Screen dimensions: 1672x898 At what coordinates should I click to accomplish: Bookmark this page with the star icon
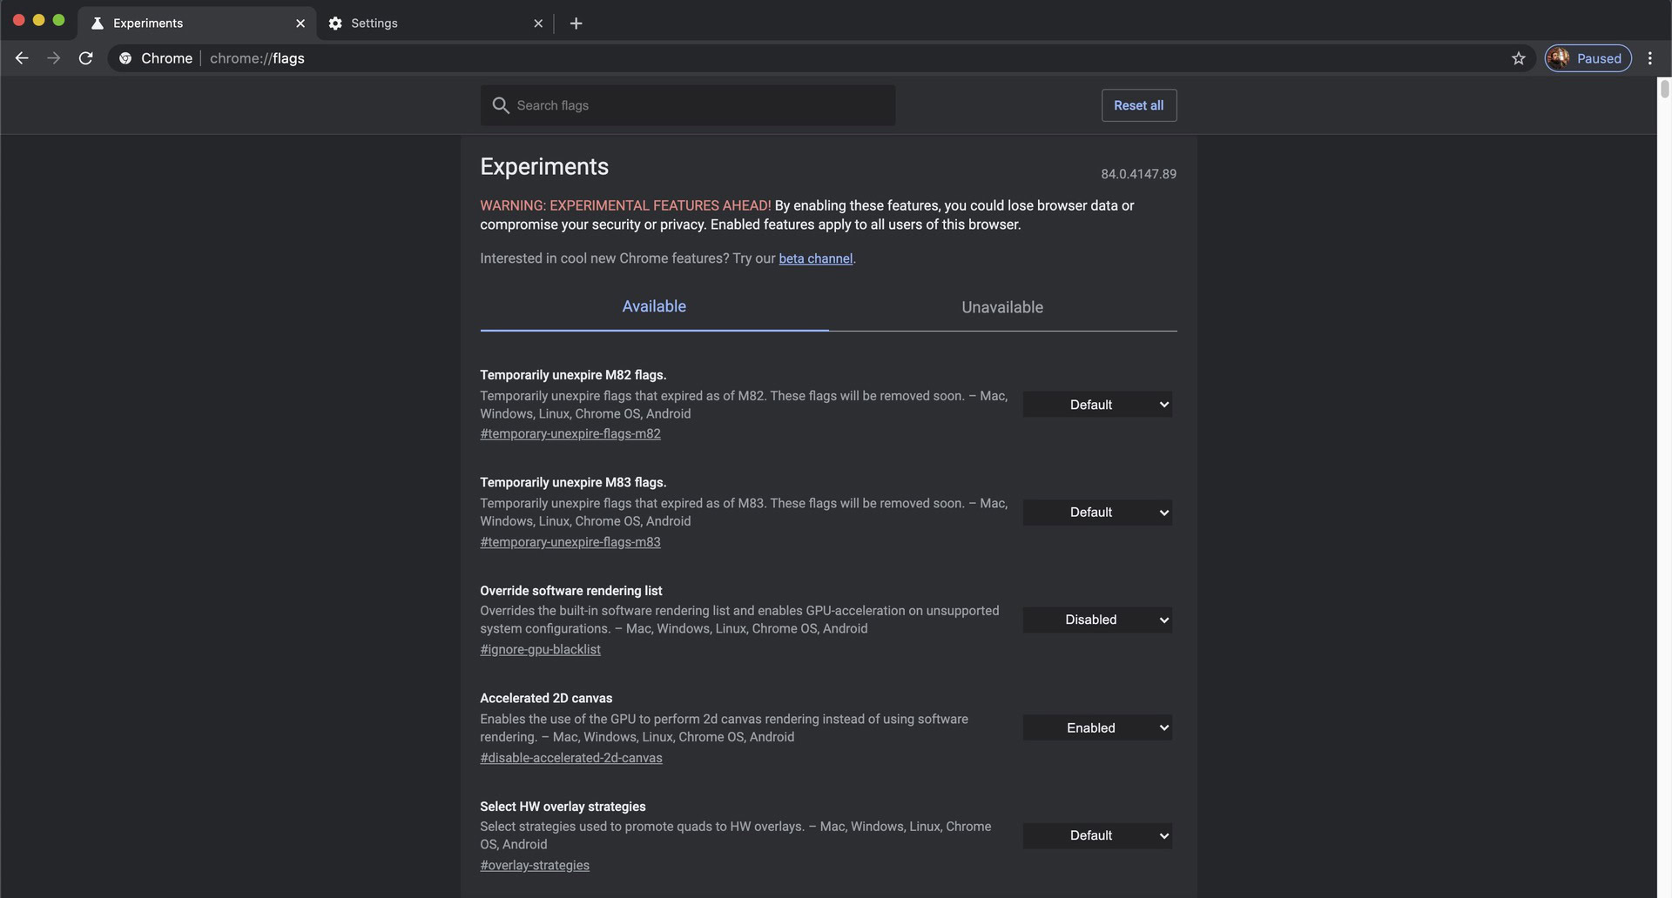click(1518, 58)
